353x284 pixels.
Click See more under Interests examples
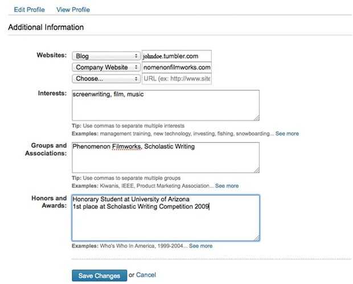click(287, 133)
